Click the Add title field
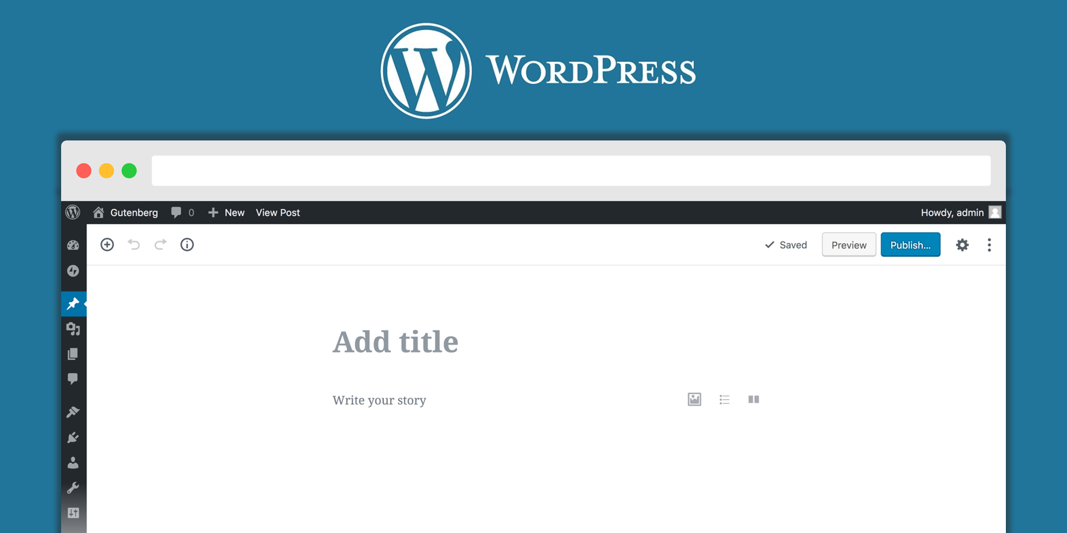1067x533 pixels. point(395,342)
